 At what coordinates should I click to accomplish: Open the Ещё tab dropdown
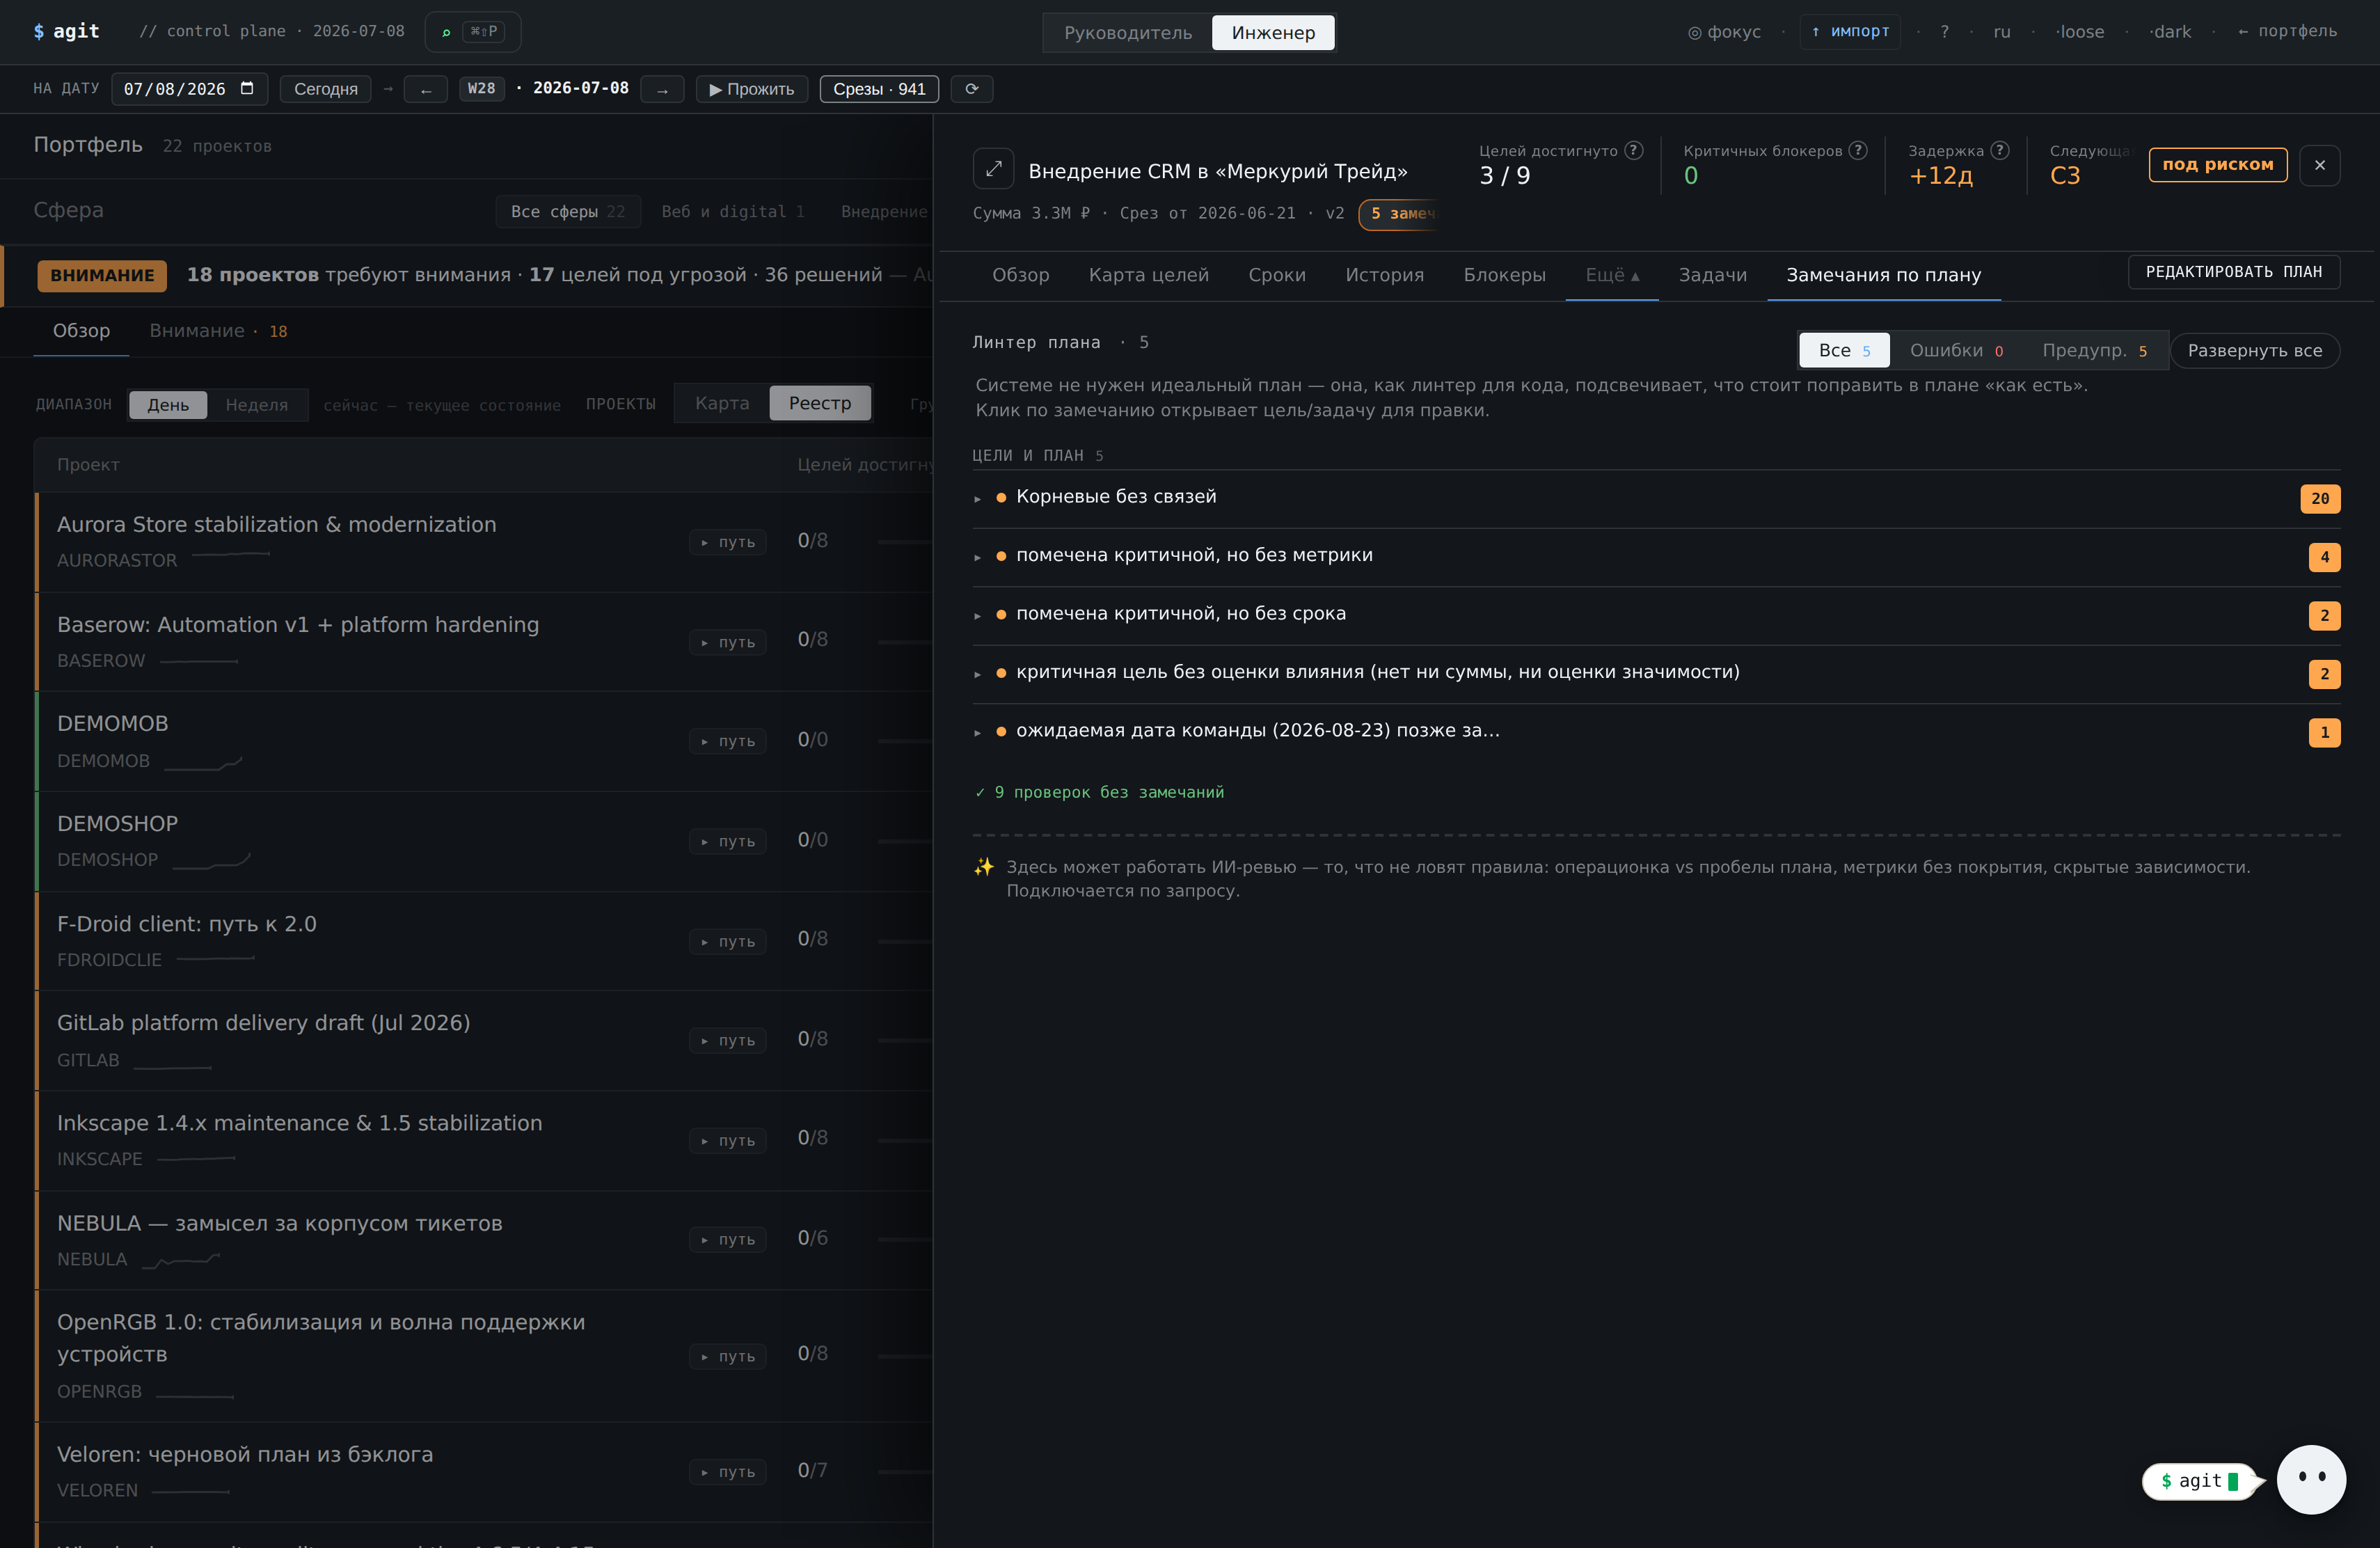pos(1612,275)
